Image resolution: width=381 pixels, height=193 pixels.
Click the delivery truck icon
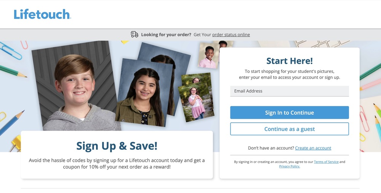(134, 35)
